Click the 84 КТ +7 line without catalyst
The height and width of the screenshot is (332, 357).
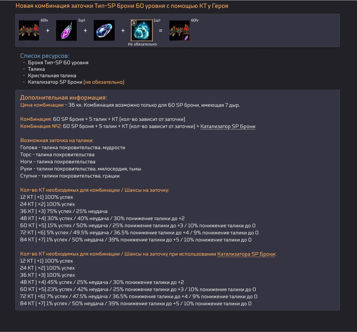click(136, 240)
